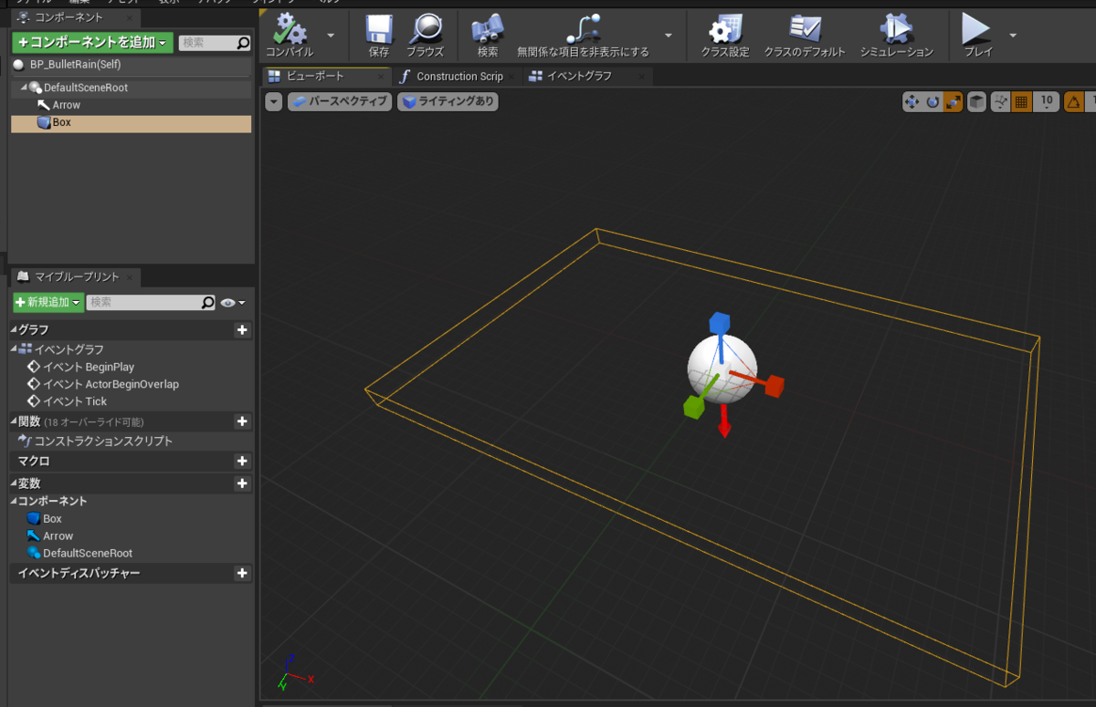Open Event BeginPlay node
The width and height of the screenshot is (1096, 707).
[88, 367]
